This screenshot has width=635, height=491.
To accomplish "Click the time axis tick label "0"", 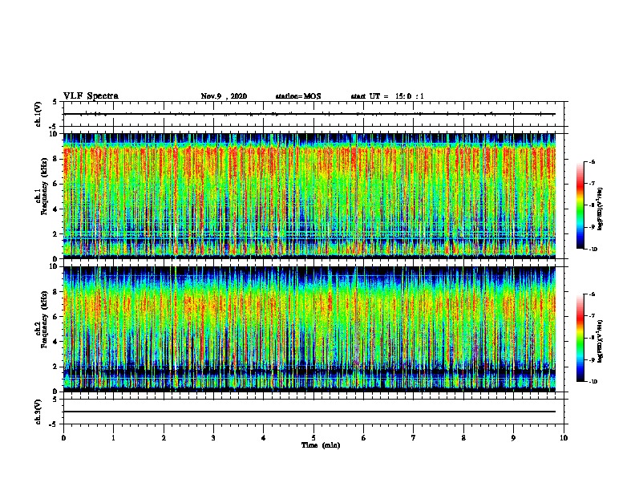I will coord(63,438).
